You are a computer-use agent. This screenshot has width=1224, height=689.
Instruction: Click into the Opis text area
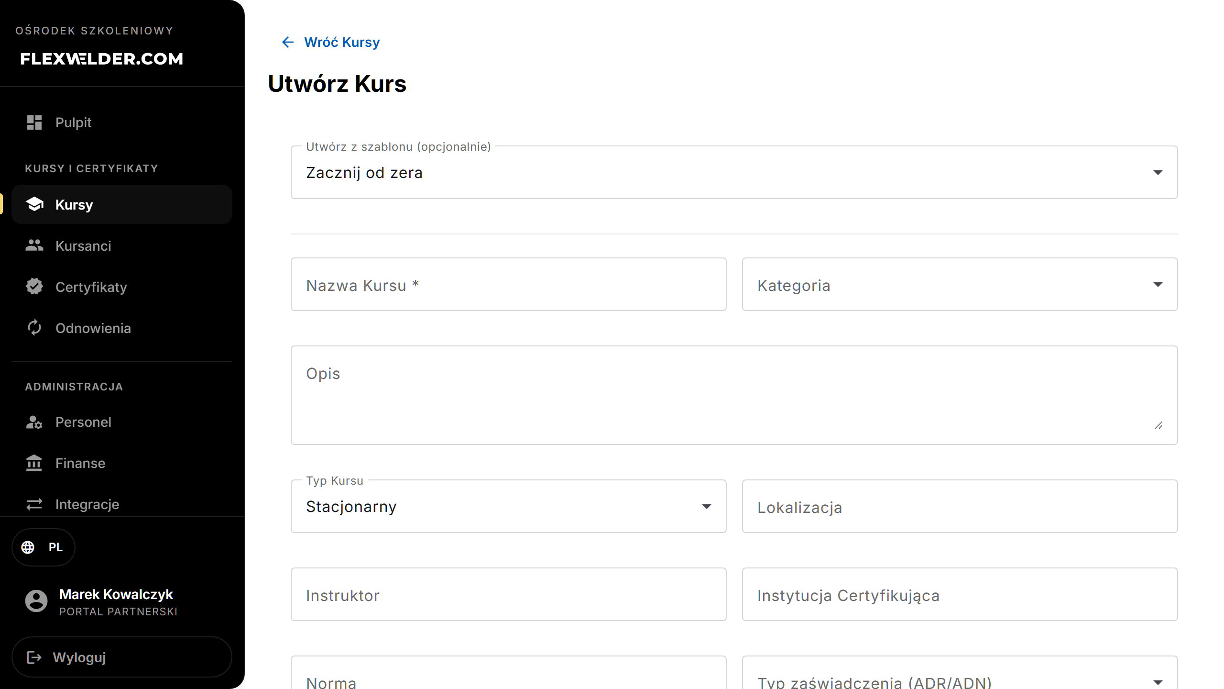734,395
